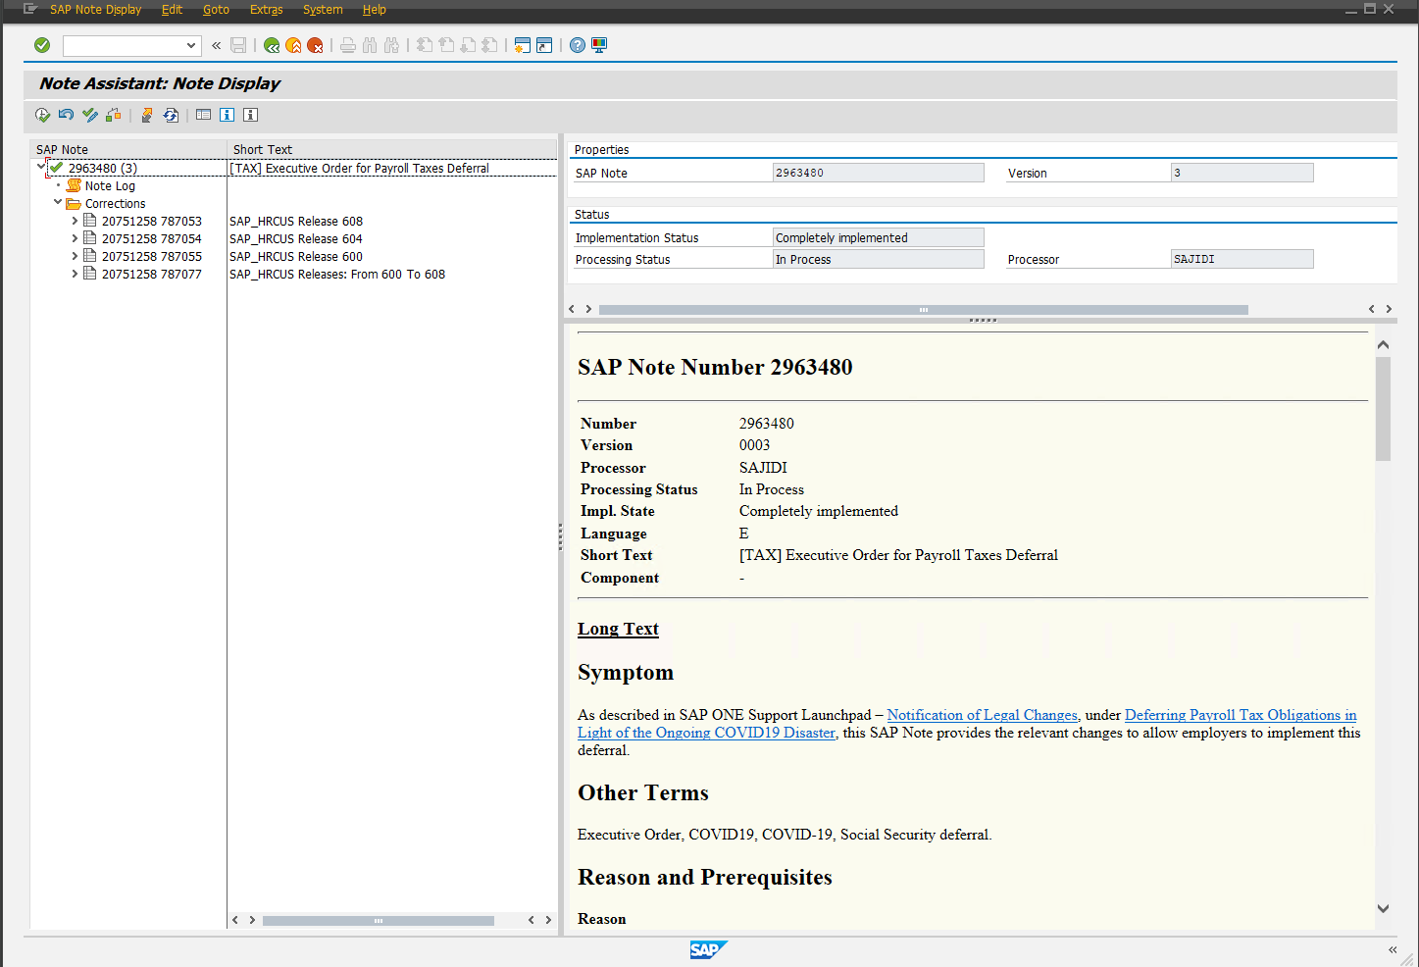Select the Note Log tree item
Image resolution: width=1419 pixels, height=967 pixels.
[110, 186]
